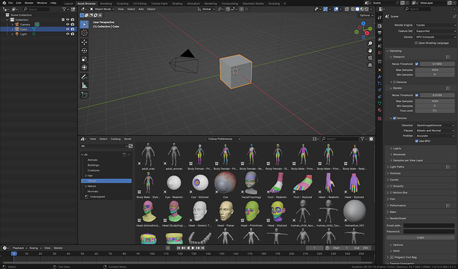
Task: Open the Render Engine dropdown
Action: tap(435, 25)
